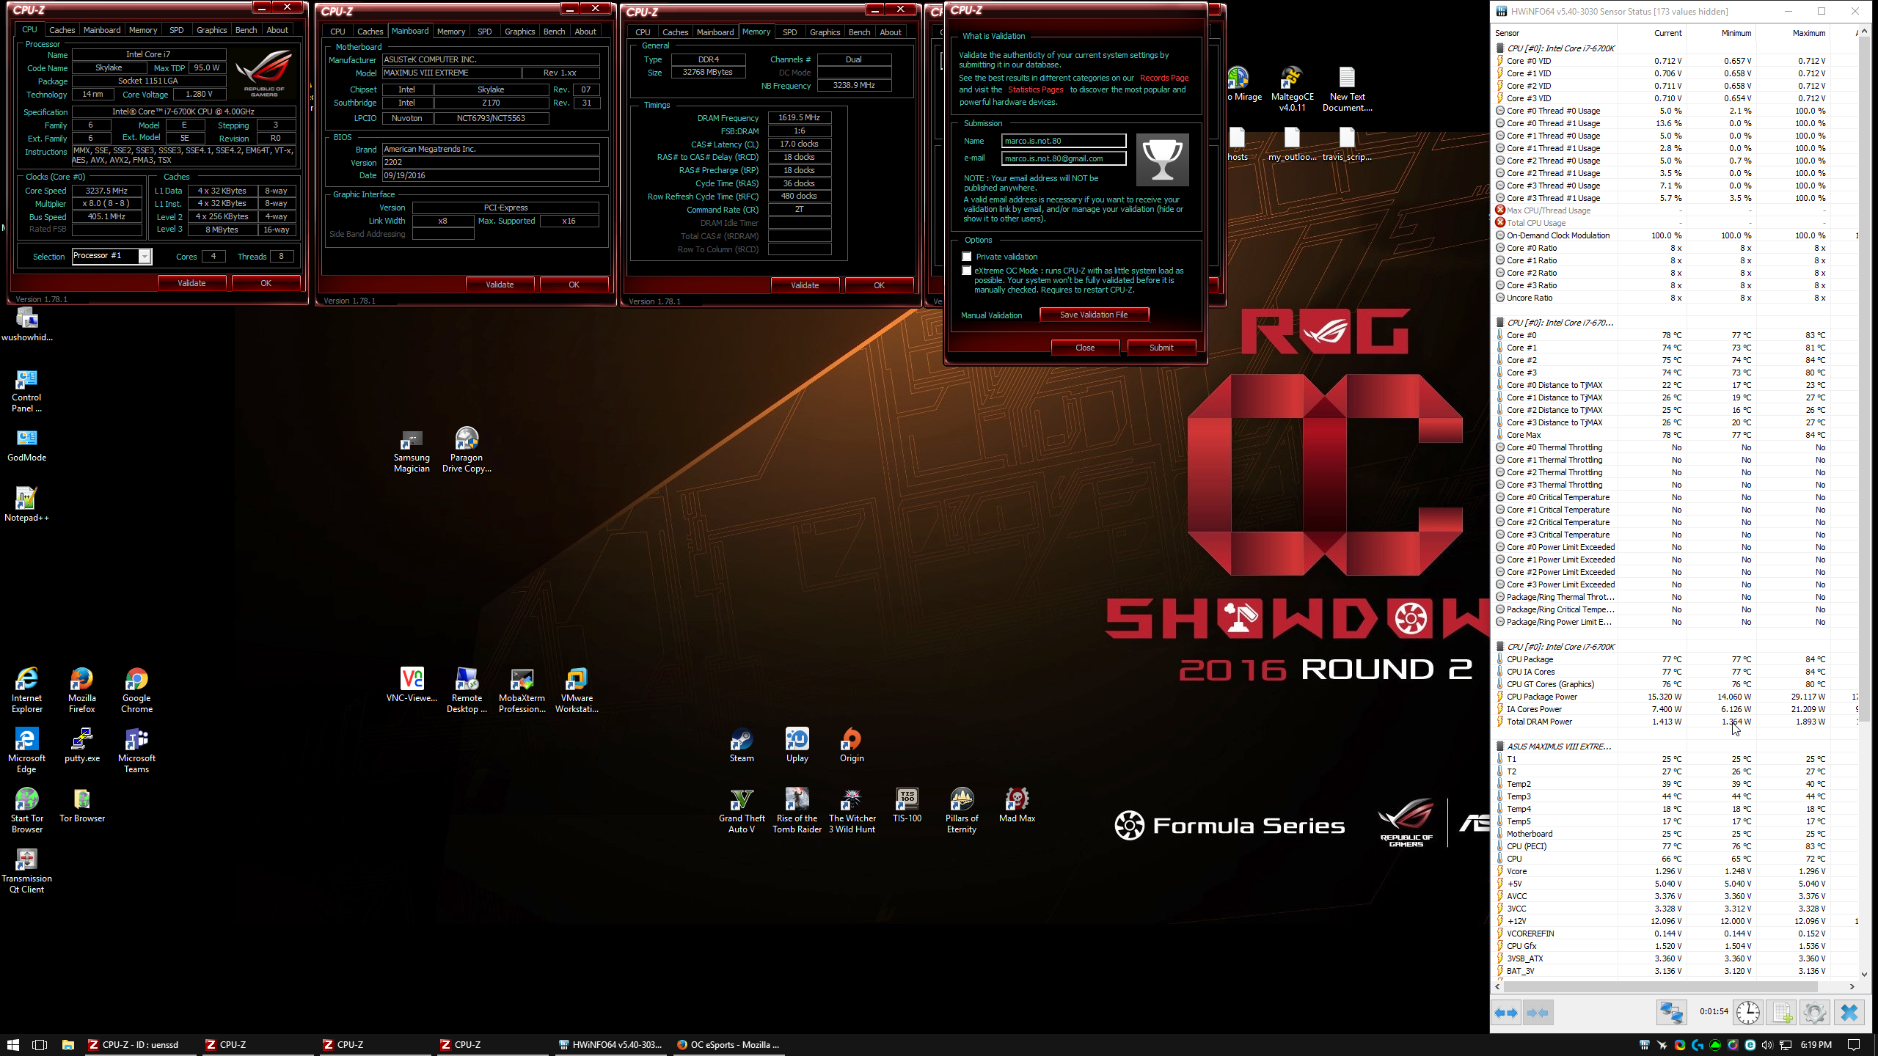This screenshot has height=1056, width=1878.
Task: Click the CPU-Z validation trophy image
Action: [x=1162, y=159]
